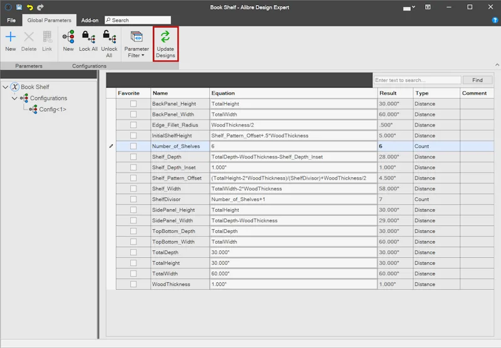The height and width of the screenshot is (348, 501).
Task: Toggle Favorite checkbox for ShelfDivisor
Action: pos(133,199)
